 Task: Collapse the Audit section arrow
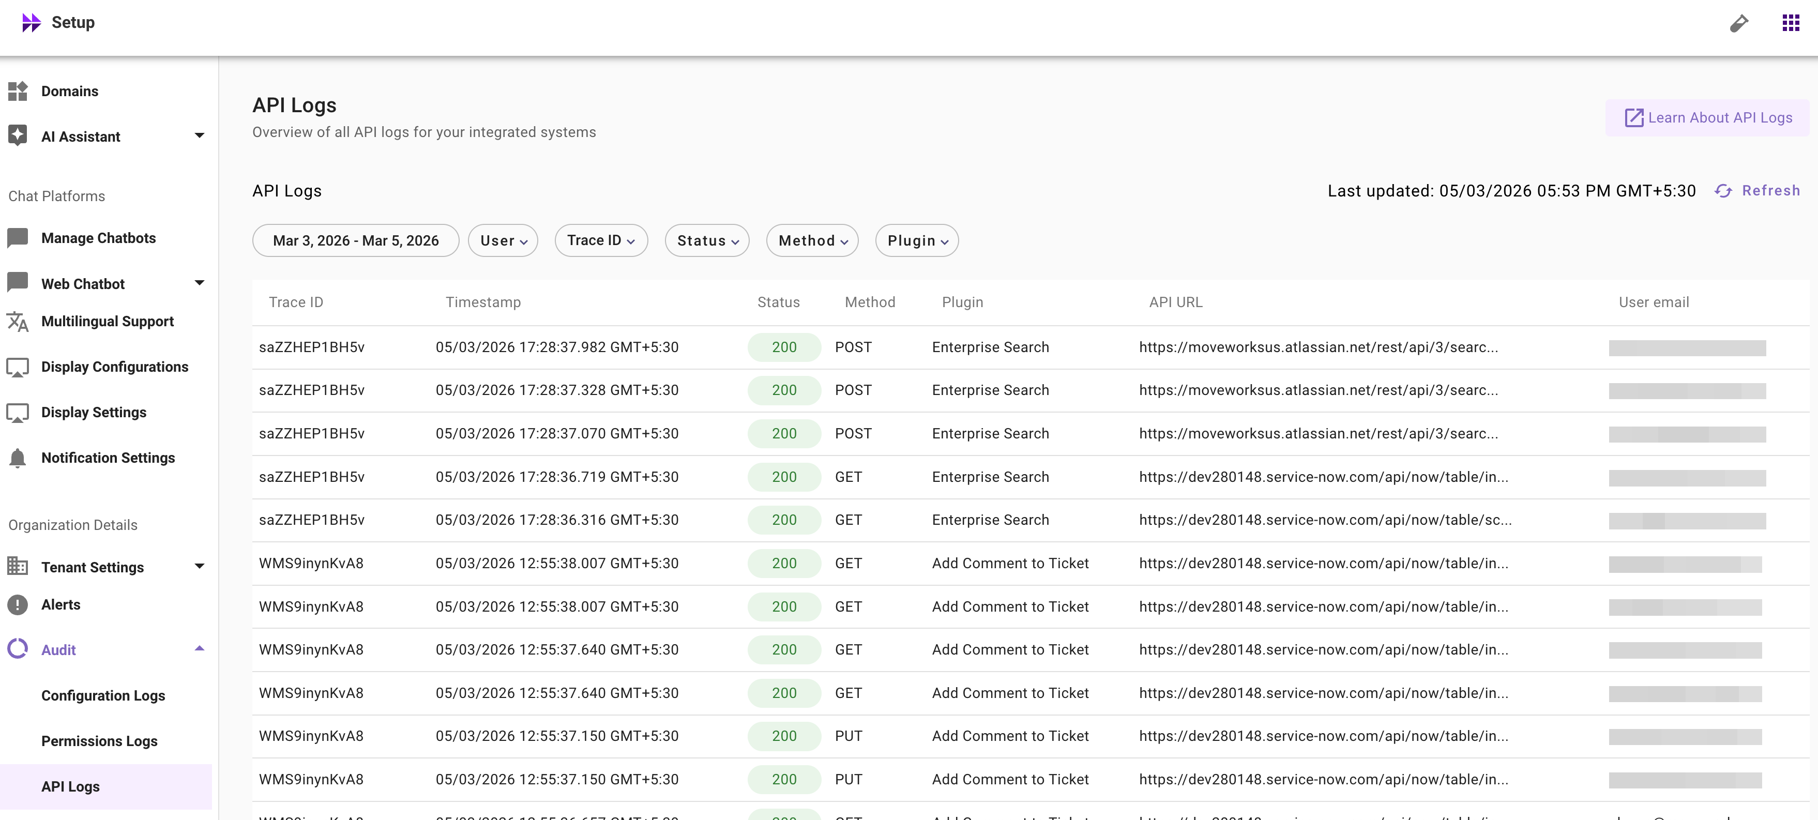200,648
